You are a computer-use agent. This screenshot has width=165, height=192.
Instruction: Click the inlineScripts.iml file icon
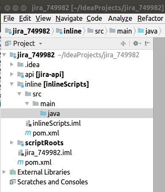tap(28, 123)
